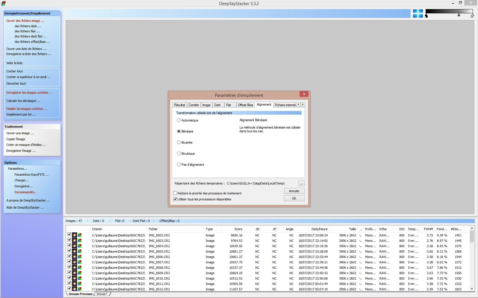Click Vider la liste
Viewport: 478px width, 298px height.
pos(14,63)
